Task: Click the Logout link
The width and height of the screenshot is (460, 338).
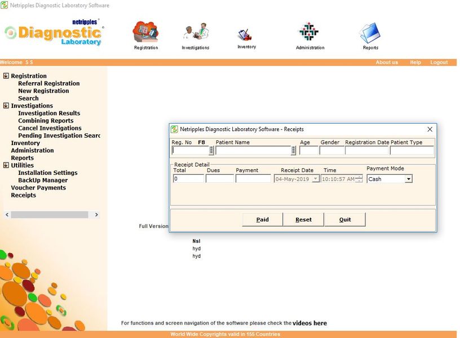Action: tap(439, 62)
